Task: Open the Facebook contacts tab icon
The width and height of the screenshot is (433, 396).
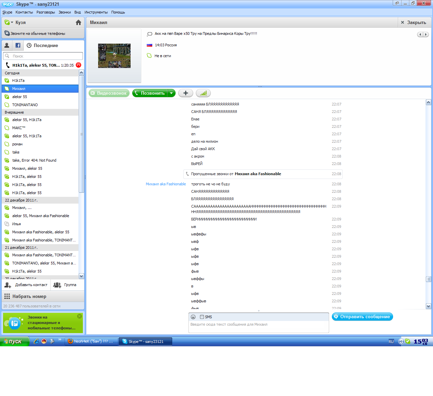Action: [18, 45]
